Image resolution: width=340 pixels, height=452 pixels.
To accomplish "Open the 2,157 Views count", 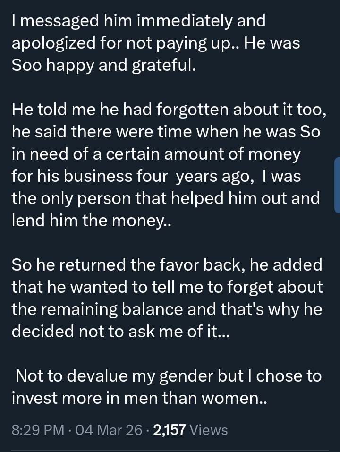I will (190, 430).
